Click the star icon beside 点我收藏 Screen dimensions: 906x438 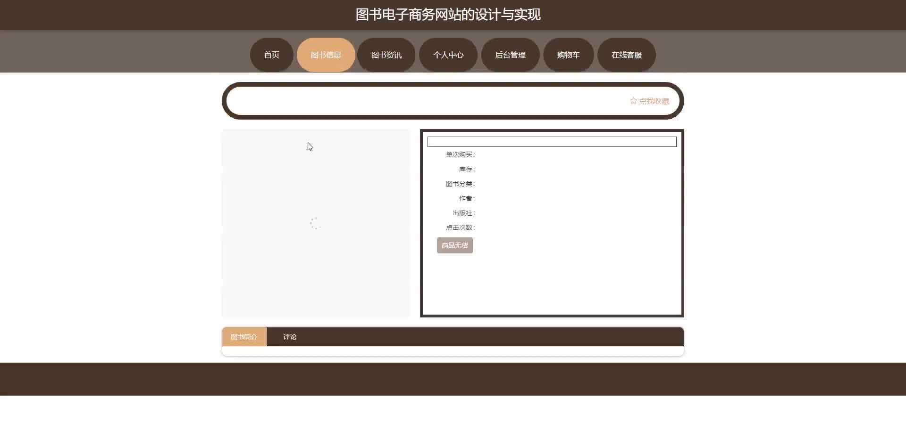[x=633, y=101]
